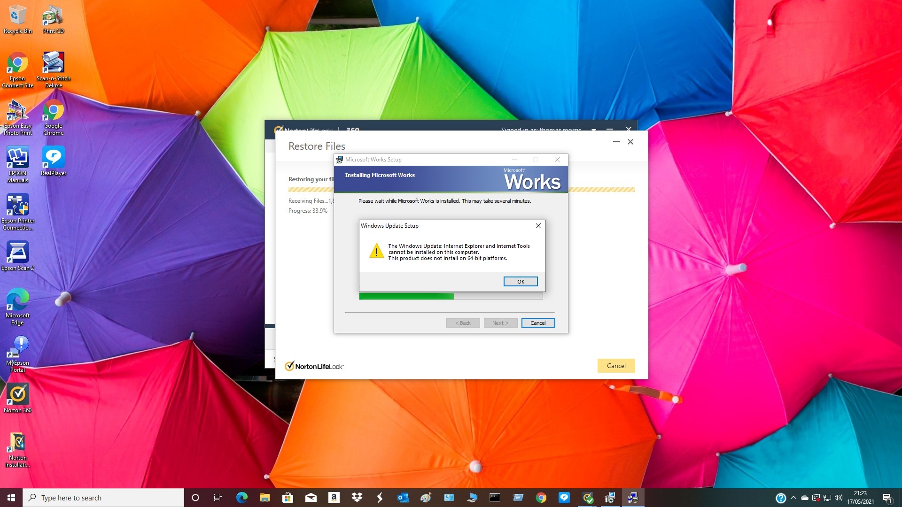Viewport: 902px width, 507px height.
Task: Click the volume icon in system tray
Action: (839, 498)
